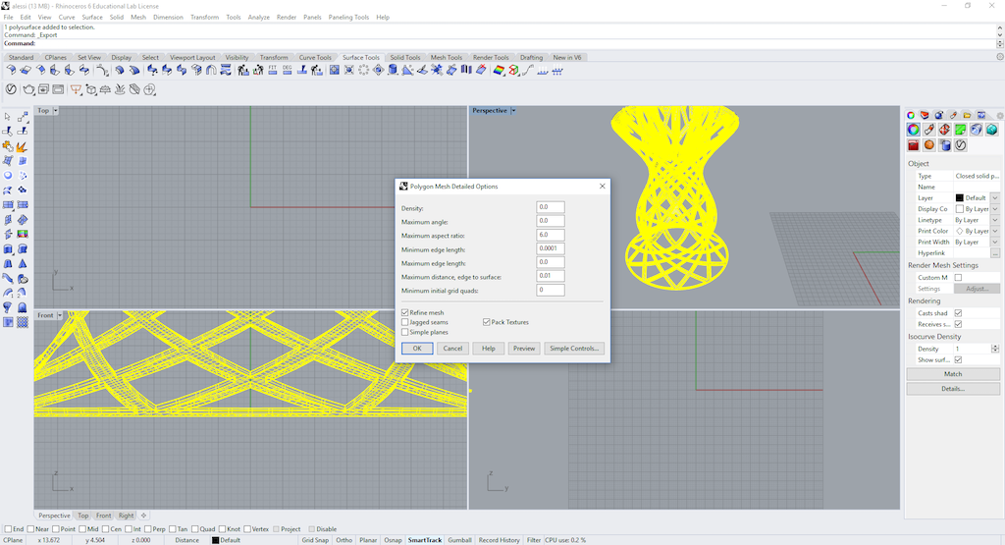This screenshot has height=545, width=1005.
Task: Enable the Jagged seams checkbox
Action: click(405, 322)
